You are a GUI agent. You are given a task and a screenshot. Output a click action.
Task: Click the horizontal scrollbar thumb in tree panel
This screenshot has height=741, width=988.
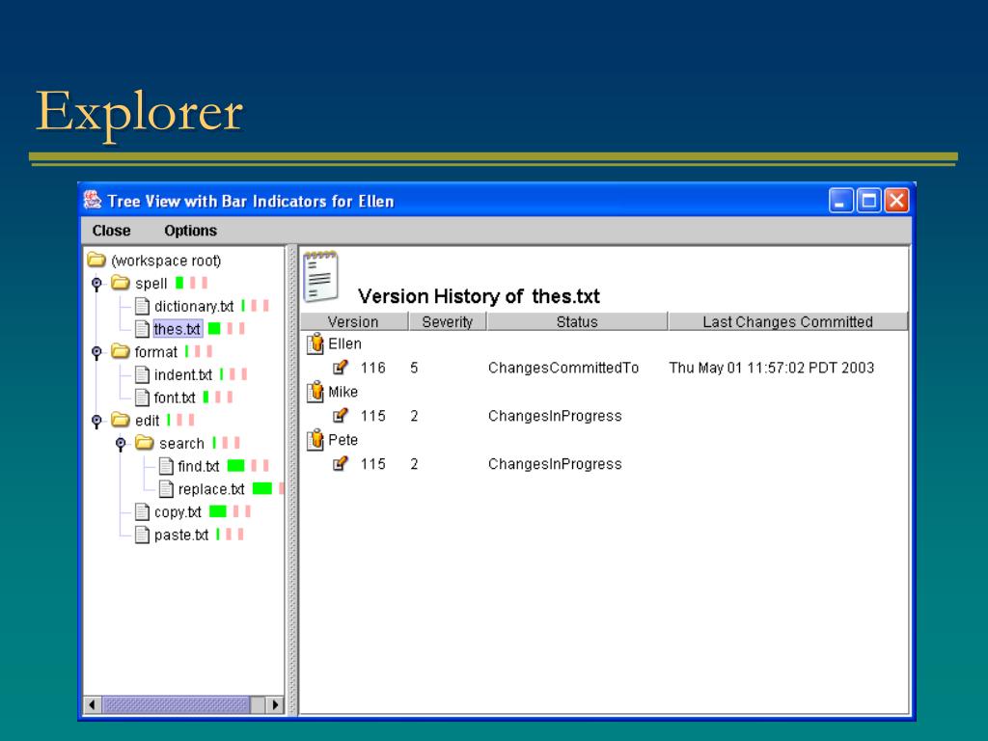(x=176, y=704)
